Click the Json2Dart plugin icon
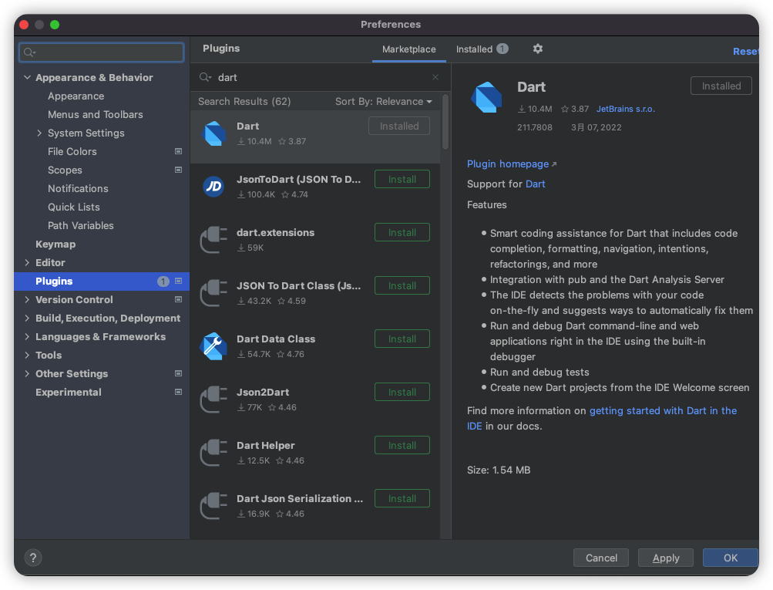 [x=213, y=399]
